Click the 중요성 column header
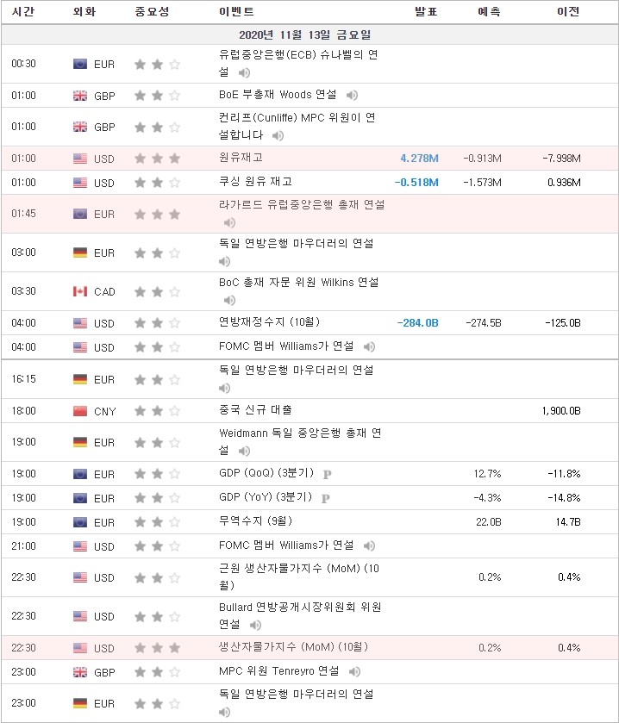The height and width of the screenshot is (723, 619). 152,11
